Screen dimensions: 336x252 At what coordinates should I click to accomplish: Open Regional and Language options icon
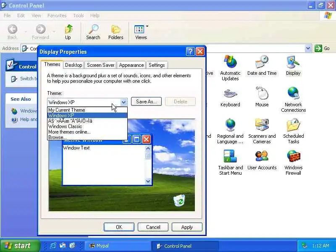coord(230,131)
